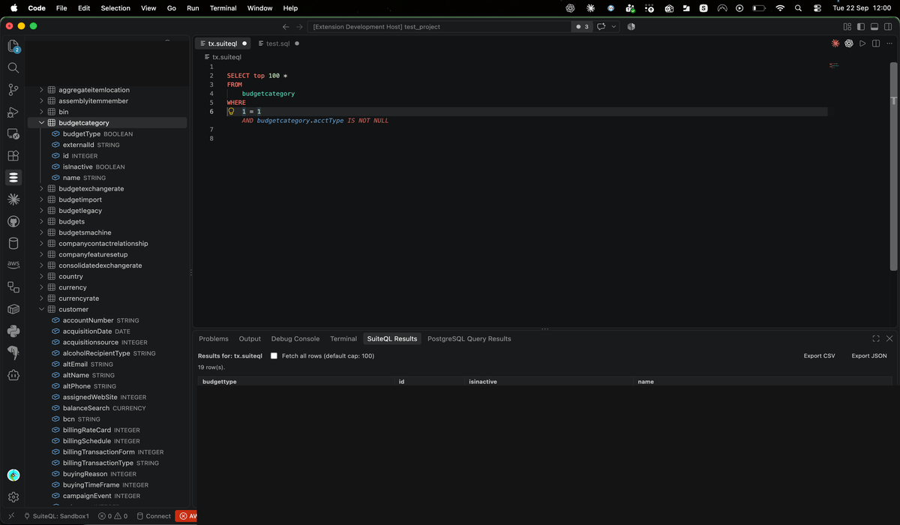Close the bottom panel

click(x=889, y=339)
